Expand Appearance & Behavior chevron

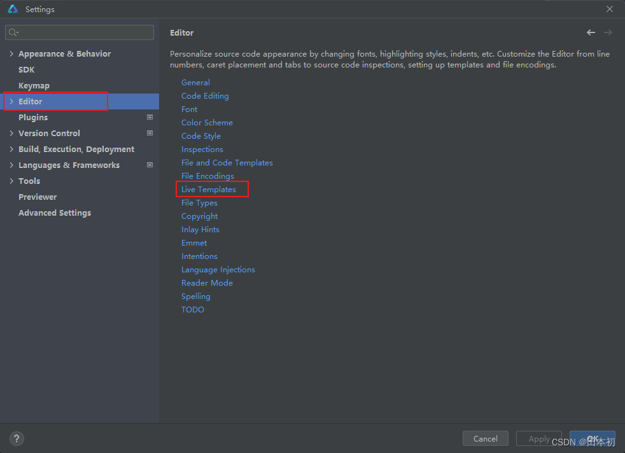tap(11, 54)
